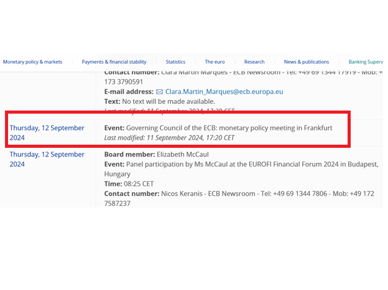Click Clara.Martin_Marques@ecb.europa.eu email link
This screenshot has height=290, width=388.
tap(224, 92)
